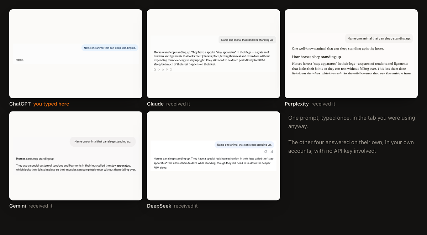Click the "Gemini" caption label
This screenshot has width=427, height=235.
click(17, 206)
